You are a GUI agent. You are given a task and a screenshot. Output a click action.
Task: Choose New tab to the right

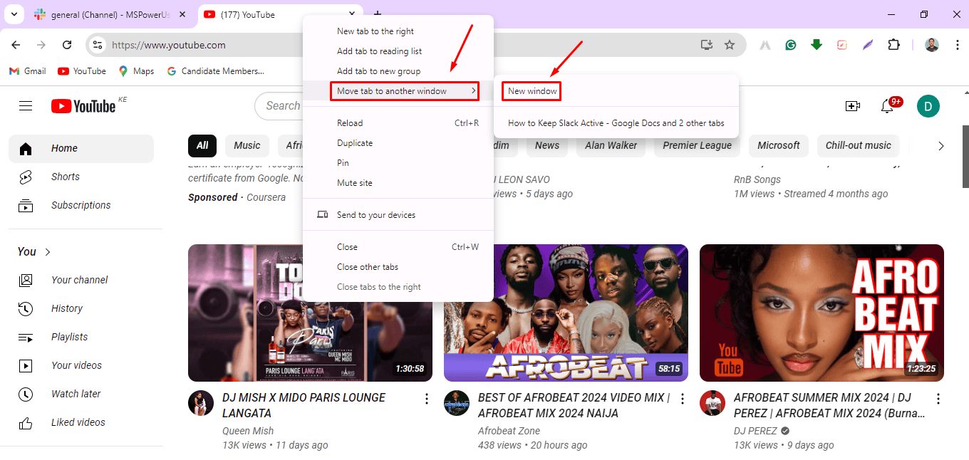tap(398, 31)
